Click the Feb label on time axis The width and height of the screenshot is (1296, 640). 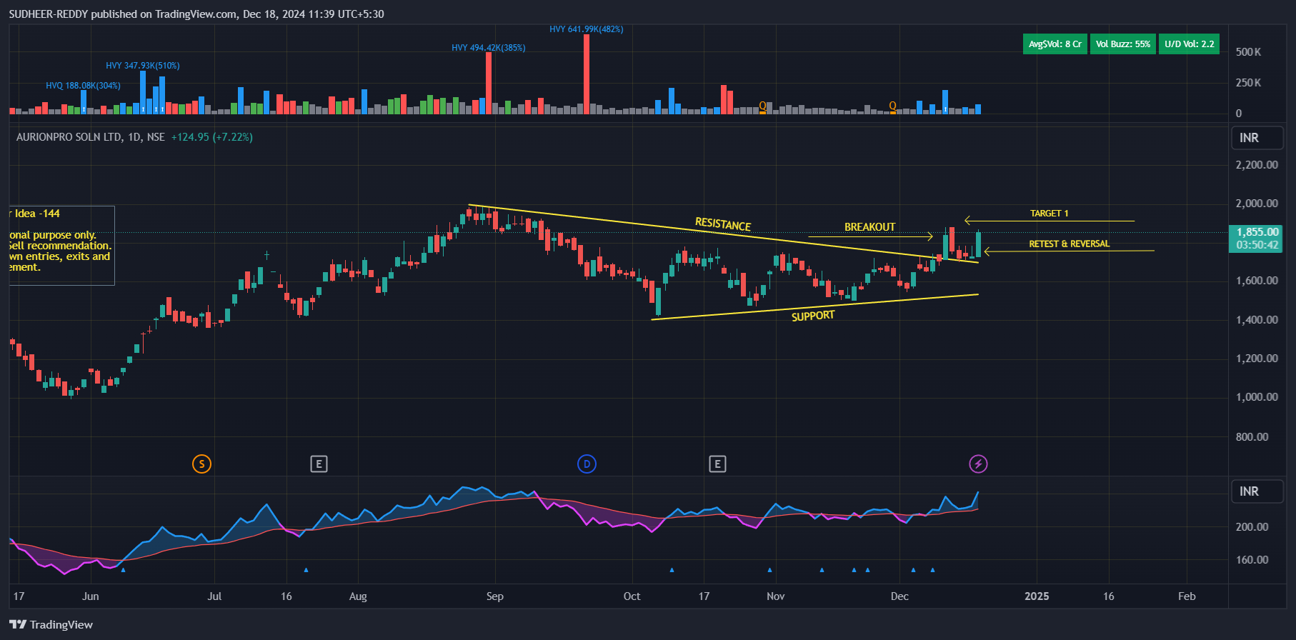(x=1187, y=596)
